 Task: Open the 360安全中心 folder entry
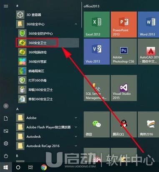(x=47, y=24)
